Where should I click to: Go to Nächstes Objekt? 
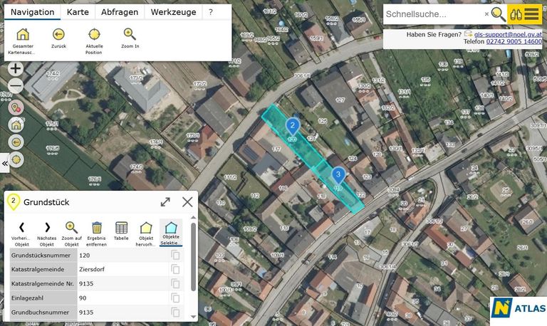46,228
